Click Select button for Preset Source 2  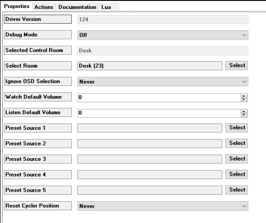click(237, 143)
